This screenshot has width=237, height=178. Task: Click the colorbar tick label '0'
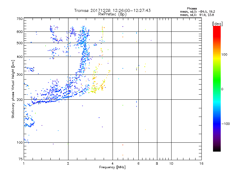(222, 89)
